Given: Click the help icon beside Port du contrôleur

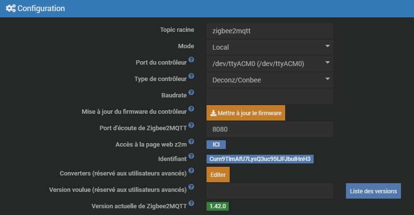Looking at the screenshot, I should 191,60.
